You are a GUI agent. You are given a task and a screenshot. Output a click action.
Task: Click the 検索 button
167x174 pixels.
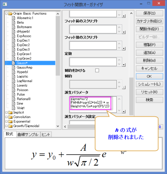click(149, 100)
